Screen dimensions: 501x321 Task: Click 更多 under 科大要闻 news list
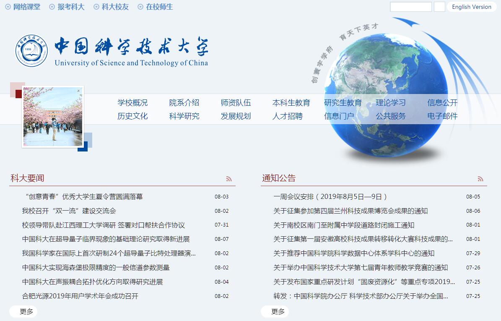point(26,311)
